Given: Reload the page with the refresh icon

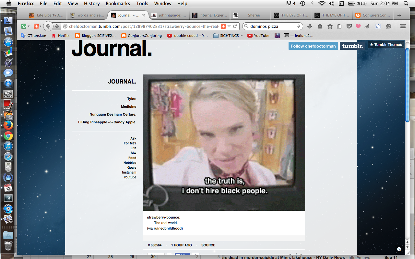Looking at the screenshot, I should coord(235,26).
